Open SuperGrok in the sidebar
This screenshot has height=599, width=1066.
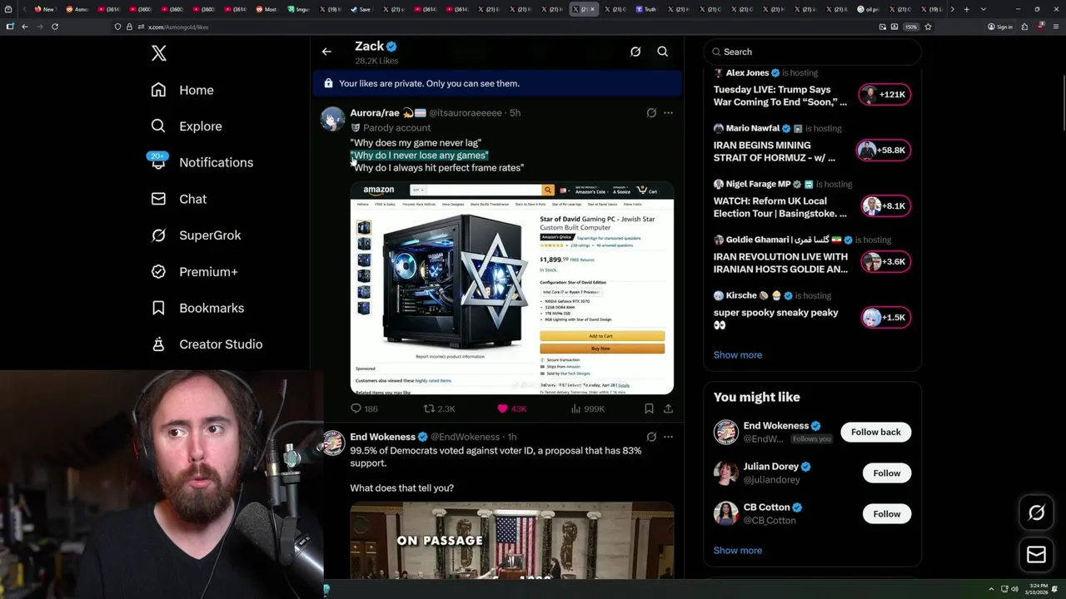coord(197,235)
